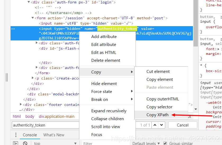This screenshot has width=222, height=145.
Task: Select the closing /form tag line
Action: click(x=43, y=73)
